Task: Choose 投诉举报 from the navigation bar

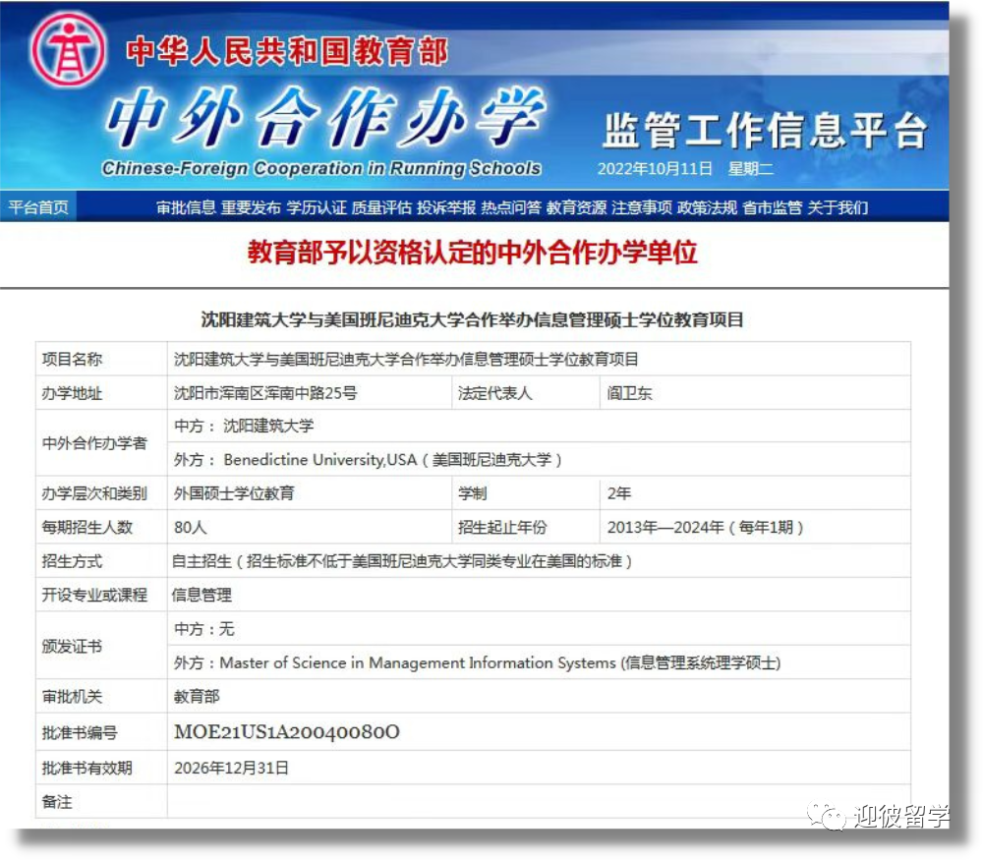Action: click(446, 207)
